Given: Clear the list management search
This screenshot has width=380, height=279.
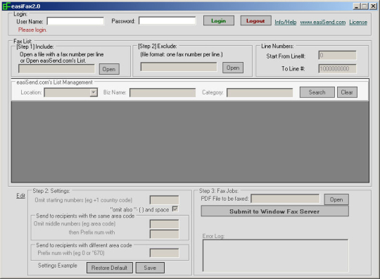Looking at the screenshot, I should 347,92.
